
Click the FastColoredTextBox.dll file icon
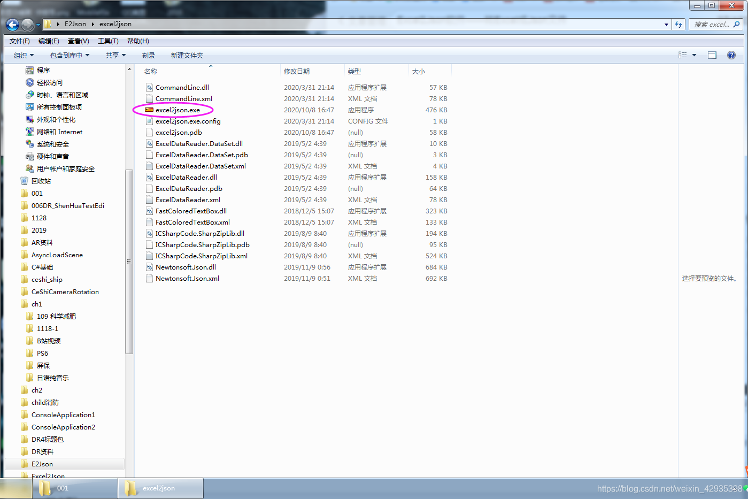pos(150,211)
